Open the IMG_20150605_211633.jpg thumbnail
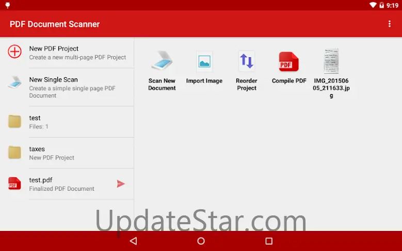Screen dimensions: 402x251 [x=331, y=61]
